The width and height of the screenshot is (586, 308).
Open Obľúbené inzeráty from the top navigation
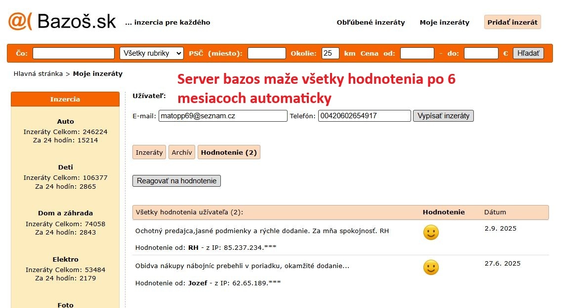tap(371, 22)
